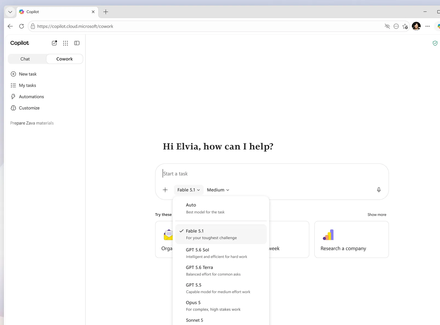Collapse the sidebar panel icon
This screenshot has width=440, height=325.
tap(77, 43)
